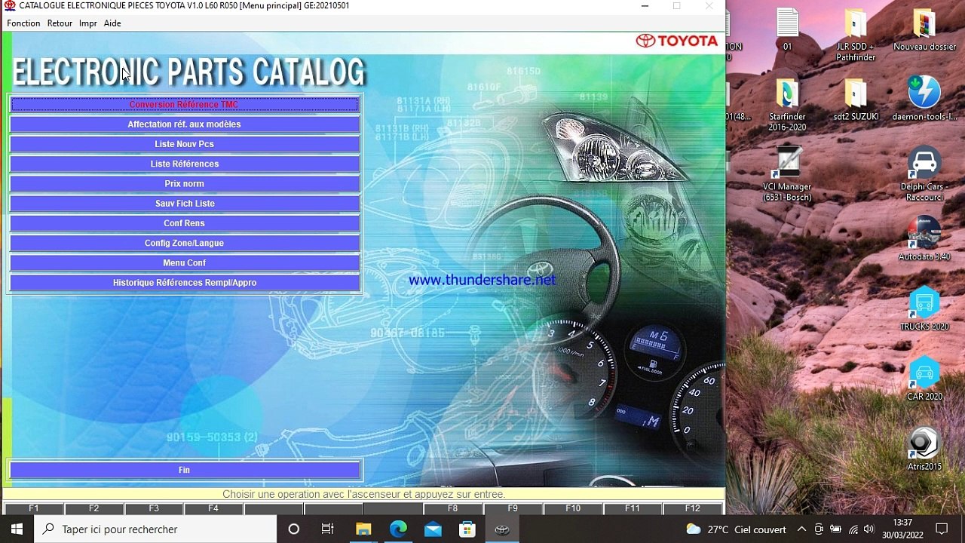Expand the hidden system tray icons
The width and height of the screenshot is (965, 543).
click(x=801, y=529)
